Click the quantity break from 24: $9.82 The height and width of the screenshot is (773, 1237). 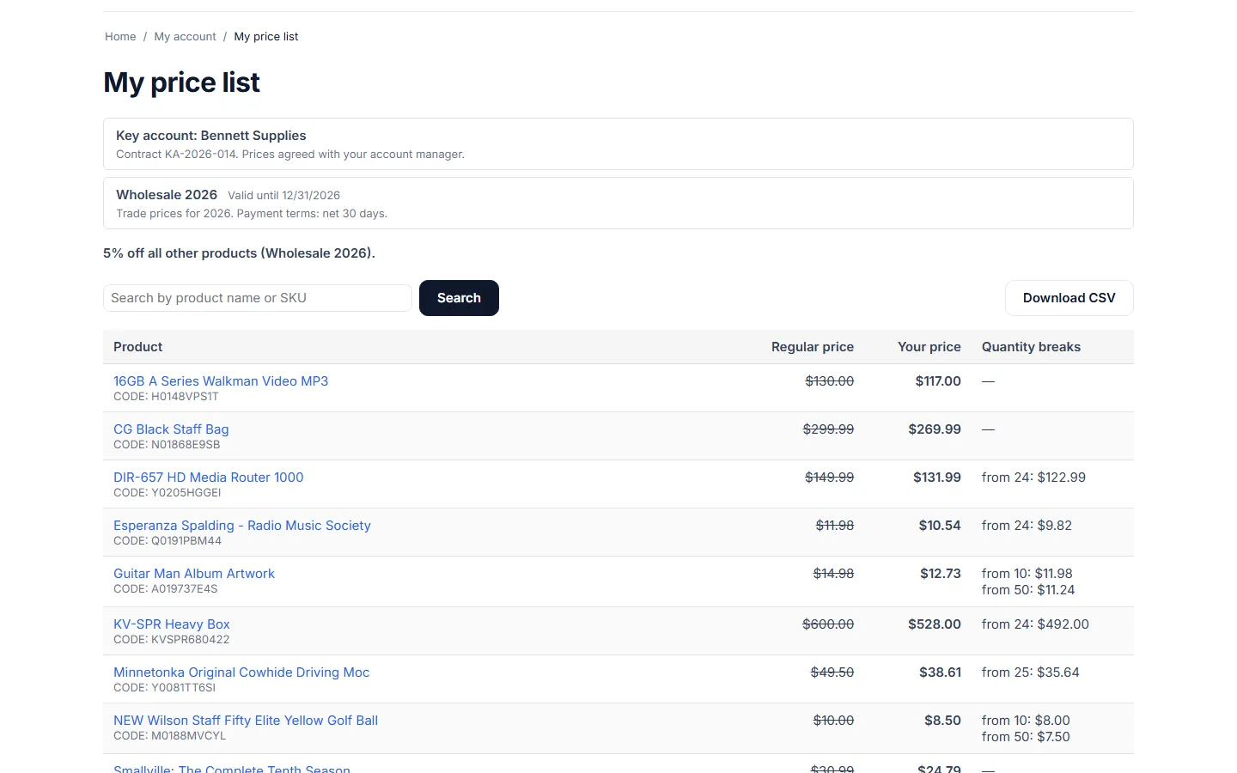pyautogui.click(x=1027, y=526)
